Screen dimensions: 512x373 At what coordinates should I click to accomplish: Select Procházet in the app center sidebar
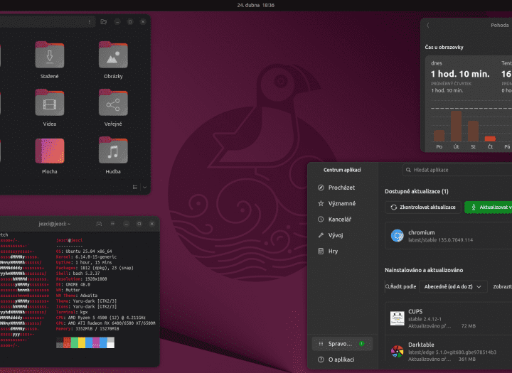pyautogui.click(x=341, y=188)
